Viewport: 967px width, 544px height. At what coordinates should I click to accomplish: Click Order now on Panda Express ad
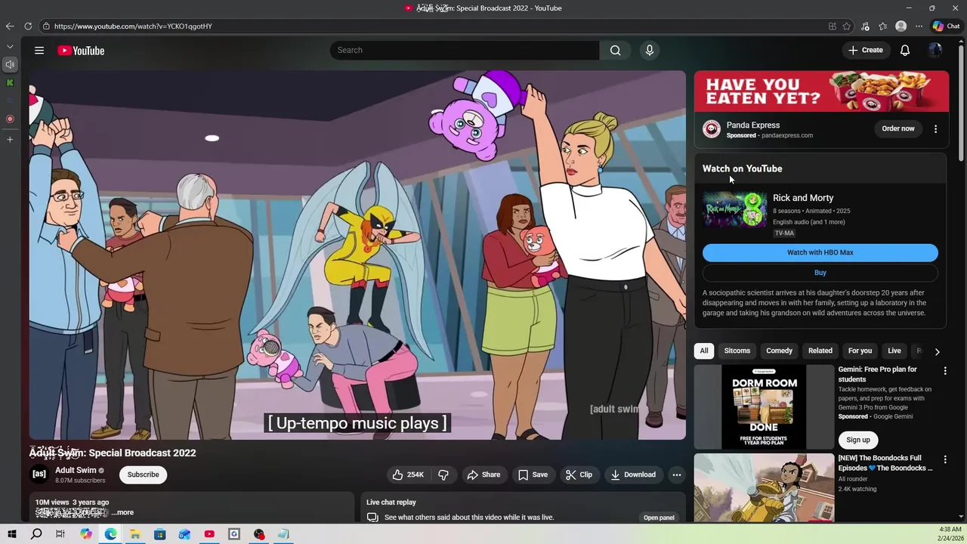tap(898, 128)
